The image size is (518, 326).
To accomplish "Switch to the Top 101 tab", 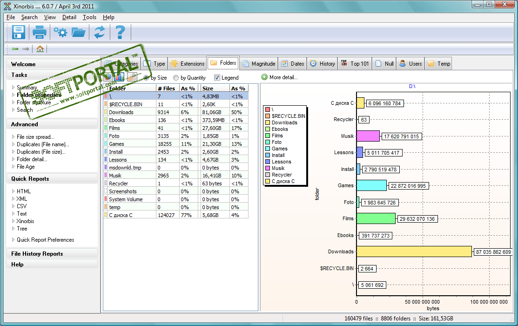I will coord(355,64).
